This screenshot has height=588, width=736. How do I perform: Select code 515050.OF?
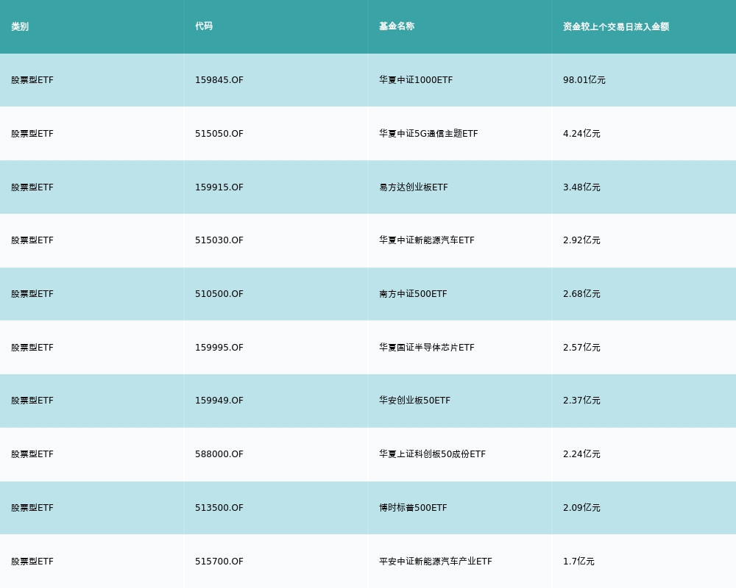click(219, 134)
